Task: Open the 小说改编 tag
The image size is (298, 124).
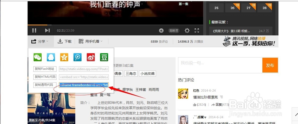Action: [148, 74]
